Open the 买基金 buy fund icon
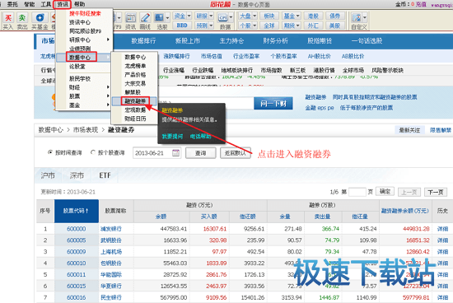This screenshot has height=303, width=453. pos(40,21)
